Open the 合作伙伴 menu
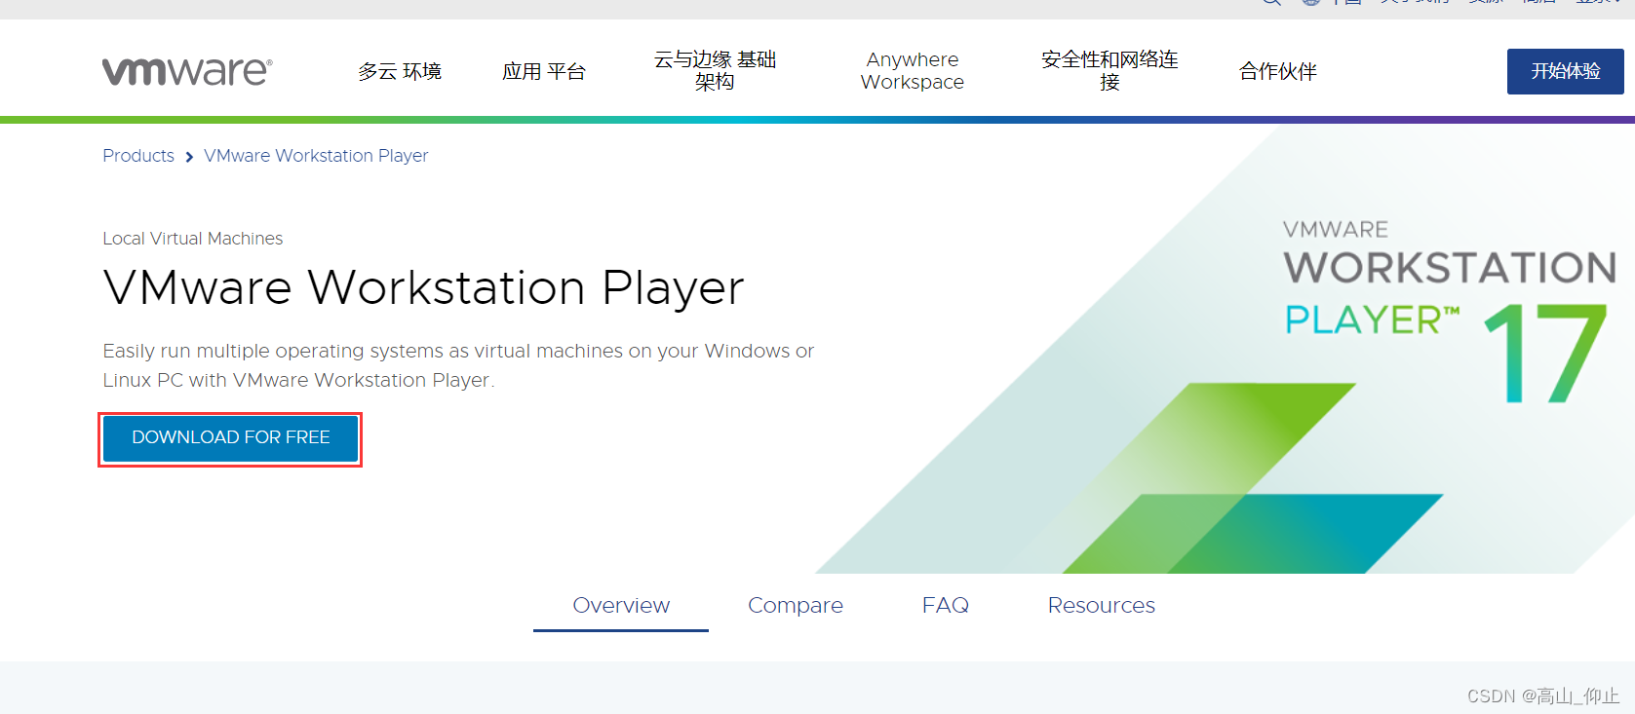This screenshot has width=1635, height=714. [x=1278, y=71]
